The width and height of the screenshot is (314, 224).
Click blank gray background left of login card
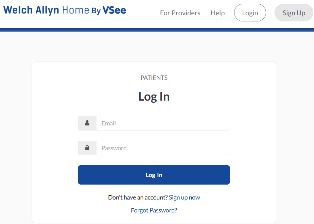(x=16, y=136)
